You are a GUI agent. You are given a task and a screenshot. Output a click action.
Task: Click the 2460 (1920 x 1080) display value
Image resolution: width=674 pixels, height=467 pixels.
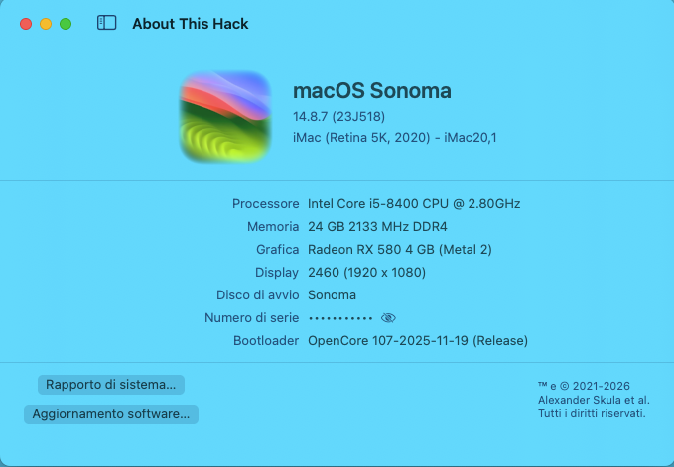pyautogui.click(x=366, y=272)
